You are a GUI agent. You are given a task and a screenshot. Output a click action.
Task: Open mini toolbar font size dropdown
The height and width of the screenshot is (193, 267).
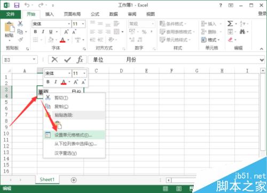click(84, 73)
